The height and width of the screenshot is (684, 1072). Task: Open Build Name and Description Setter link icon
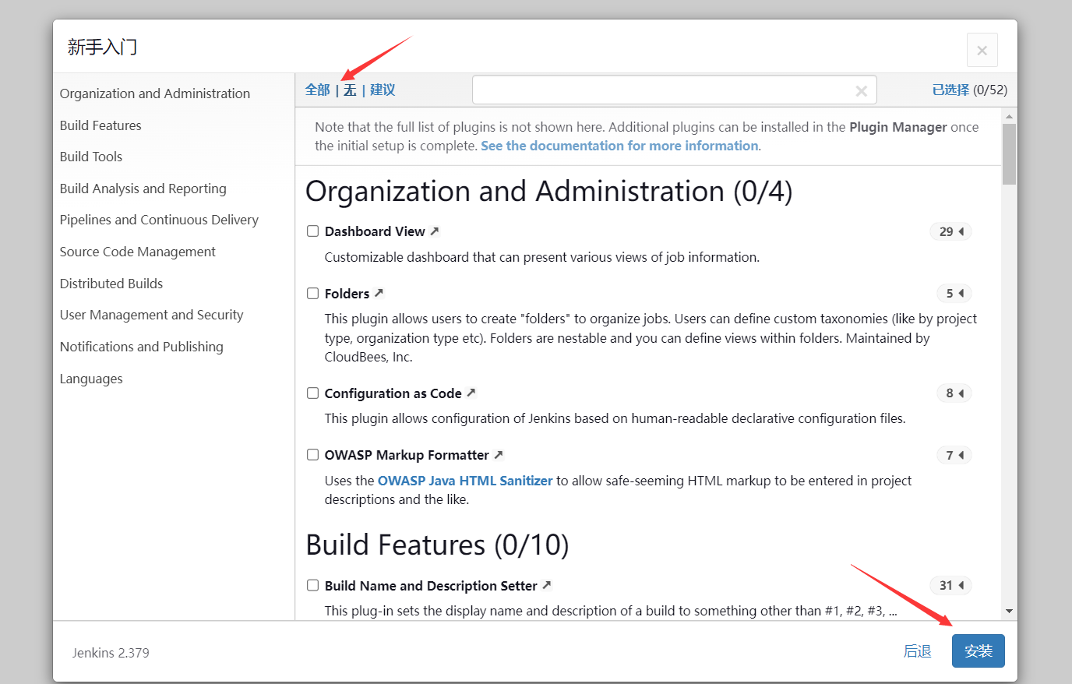click(x=547, y=585)
